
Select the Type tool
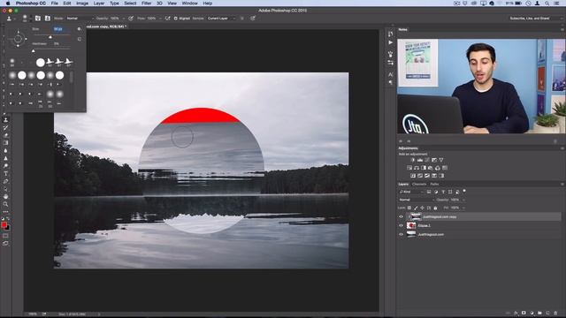[x=5, y=173]
